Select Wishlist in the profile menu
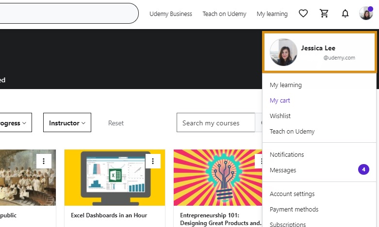The height and width of the screenshot is (227, 379). click(280, 116)
